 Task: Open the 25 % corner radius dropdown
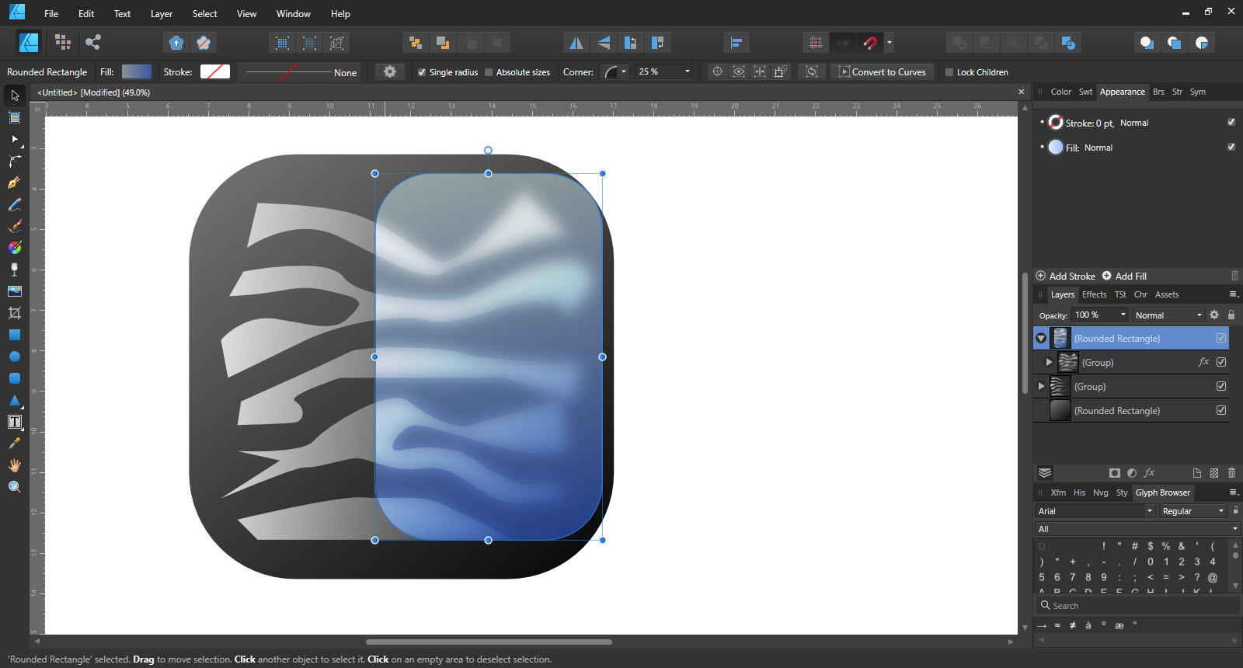click(x=687, y=71)
